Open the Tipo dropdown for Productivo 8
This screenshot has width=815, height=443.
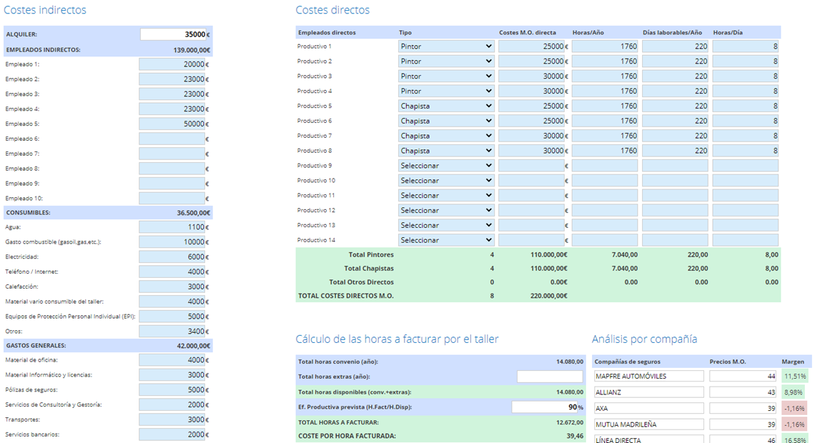pos(446,151)
